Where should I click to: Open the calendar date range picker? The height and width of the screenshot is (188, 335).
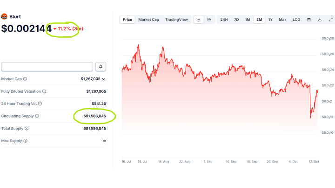[309, 19]
